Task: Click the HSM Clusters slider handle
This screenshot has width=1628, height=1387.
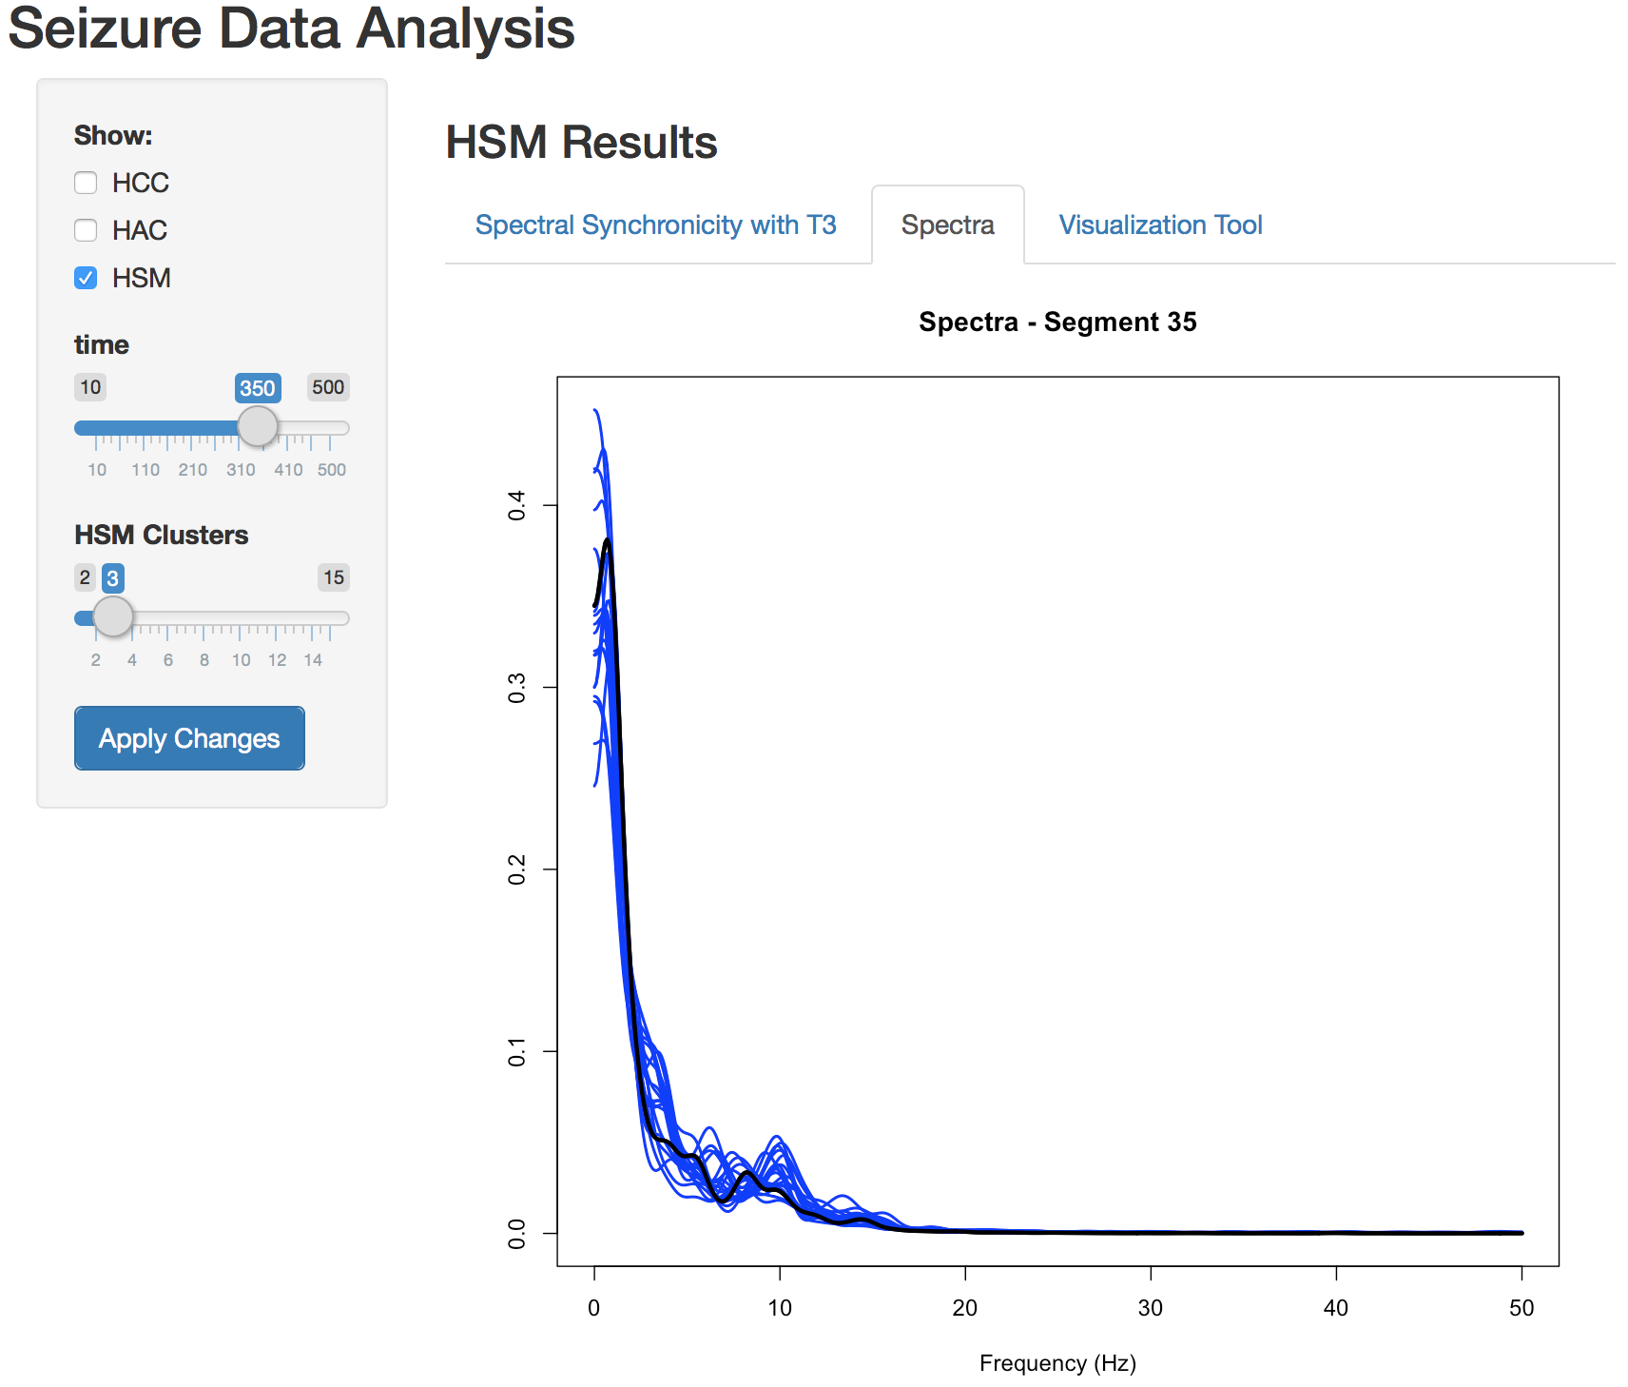Action: click(x=113, y=617)
